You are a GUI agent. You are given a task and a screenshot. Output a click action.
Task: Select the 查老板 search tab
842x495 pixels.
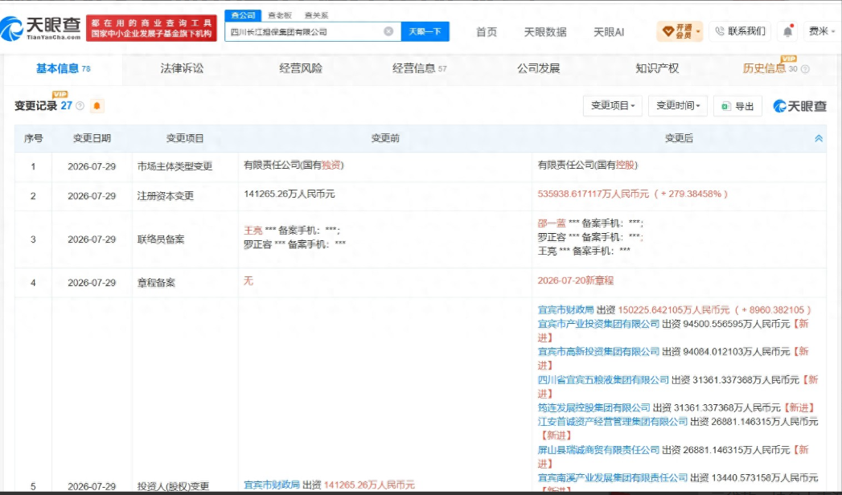(279, 15)
